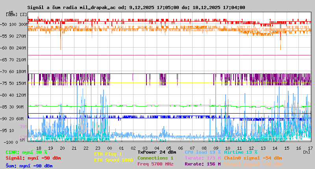Click the '02' hour tick label
315x169 pixels.
point(133,148)
